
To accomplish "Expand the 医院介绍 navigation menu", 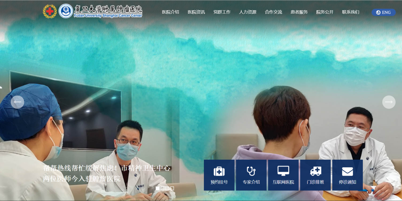I will coord(170,12).
